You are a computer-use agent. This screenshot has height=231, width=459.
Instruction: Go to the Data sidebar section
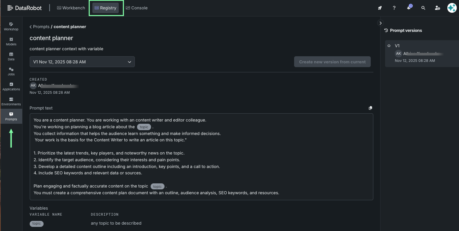pyautogui.click(x=11, y=56)
